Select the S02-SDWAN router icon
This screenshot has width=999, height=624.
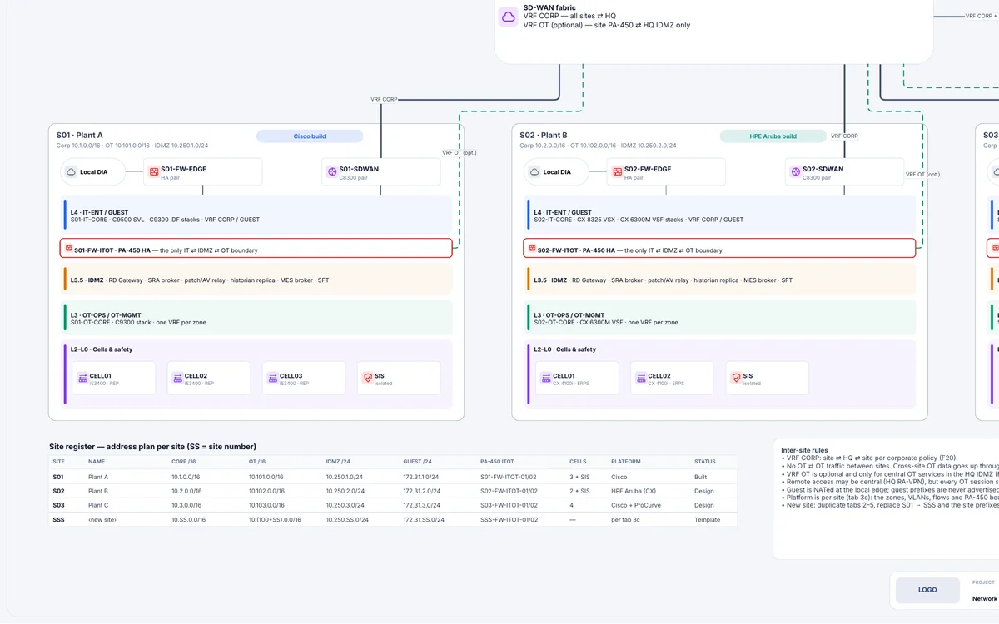[x=794, y=172]
